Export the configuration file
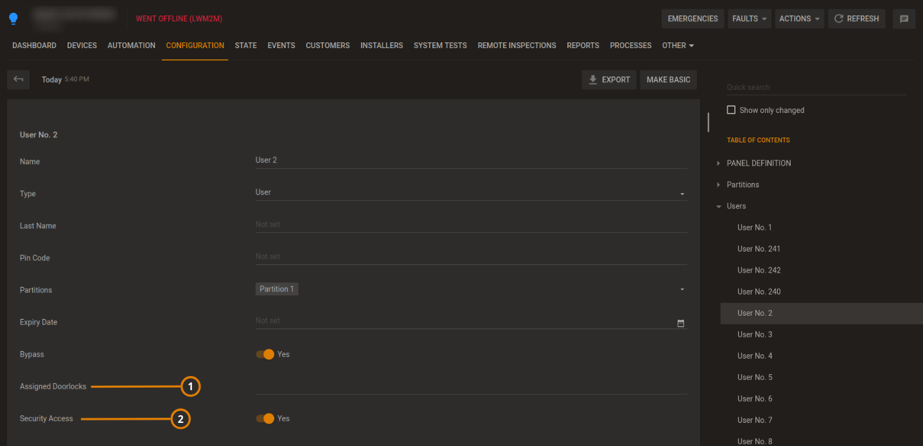 tap(609, 80)
